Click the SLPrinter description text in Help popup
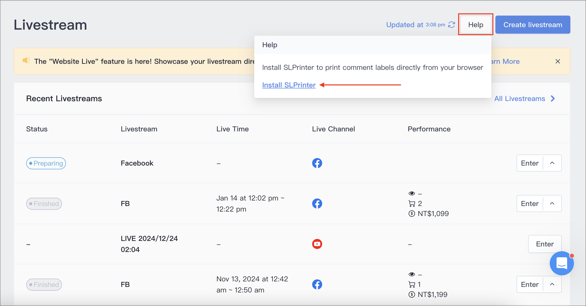 pyautogui.click(x=373, y=67)
